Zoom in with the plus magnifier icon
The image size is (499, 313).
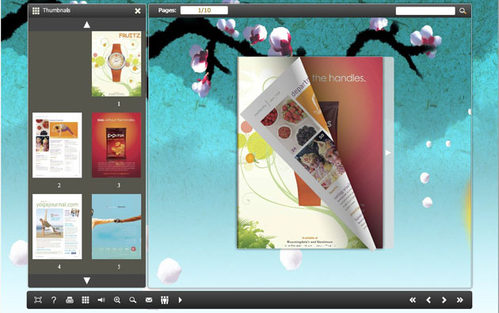point(117,300)
